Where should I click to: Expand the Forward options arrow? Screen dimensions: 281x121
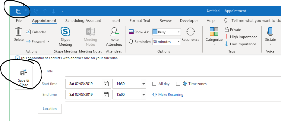pyautogui.click(x=48, y=41)
